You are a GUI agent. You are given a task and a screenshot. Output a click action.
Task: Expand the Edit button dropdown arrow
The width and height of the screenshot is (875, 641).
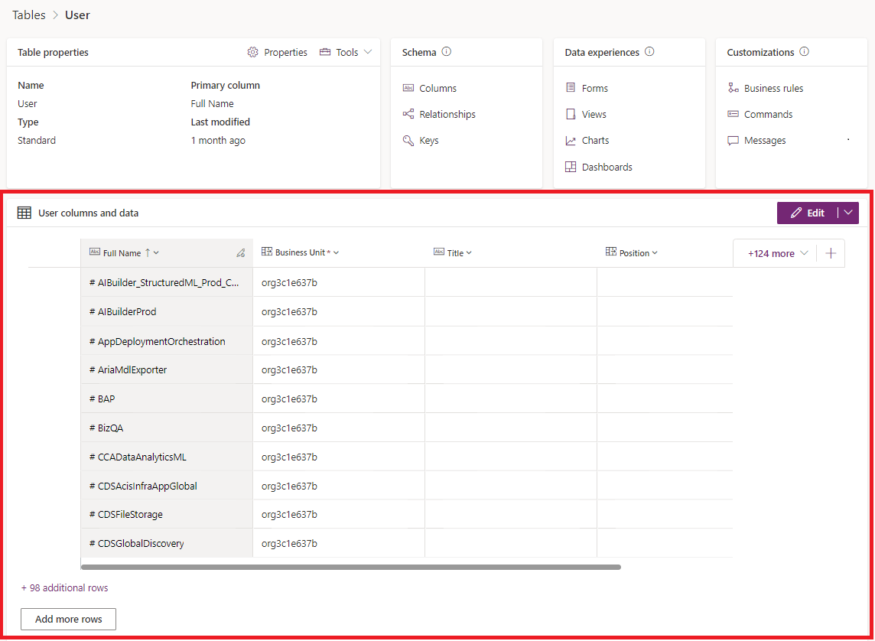click(848, 213)
